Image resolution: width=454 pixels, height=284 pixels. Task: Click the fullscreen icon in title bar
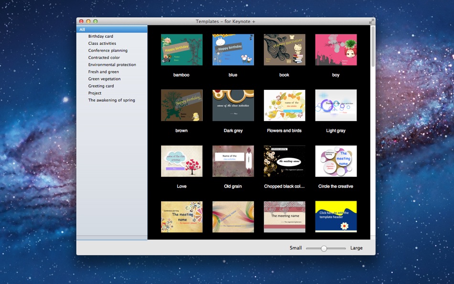tap(371, 22)
